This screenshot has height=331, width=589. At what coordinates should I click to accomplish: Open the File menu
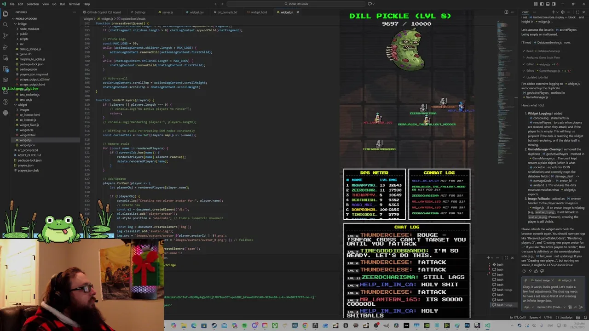(12, 4)
